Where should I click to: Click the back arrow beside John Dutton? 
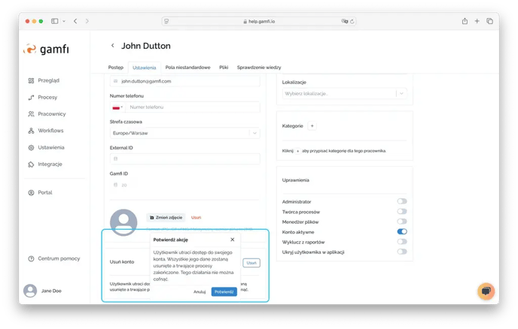tap(113, 46)
